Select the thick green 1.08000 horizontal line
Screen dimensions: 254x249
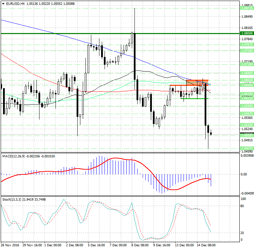[120, 34]
